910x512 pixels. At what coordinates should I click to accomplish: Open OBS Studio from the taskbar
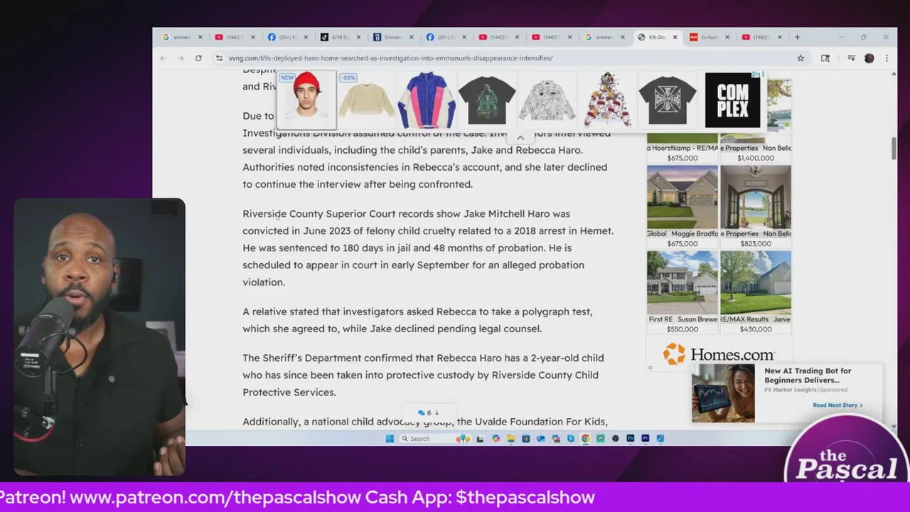click(x=616, y=439)
